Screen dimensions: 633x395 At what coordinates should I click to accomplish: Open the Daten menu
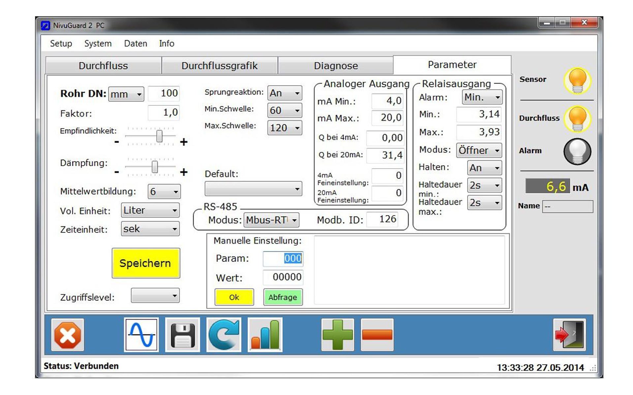coord(136,43)
